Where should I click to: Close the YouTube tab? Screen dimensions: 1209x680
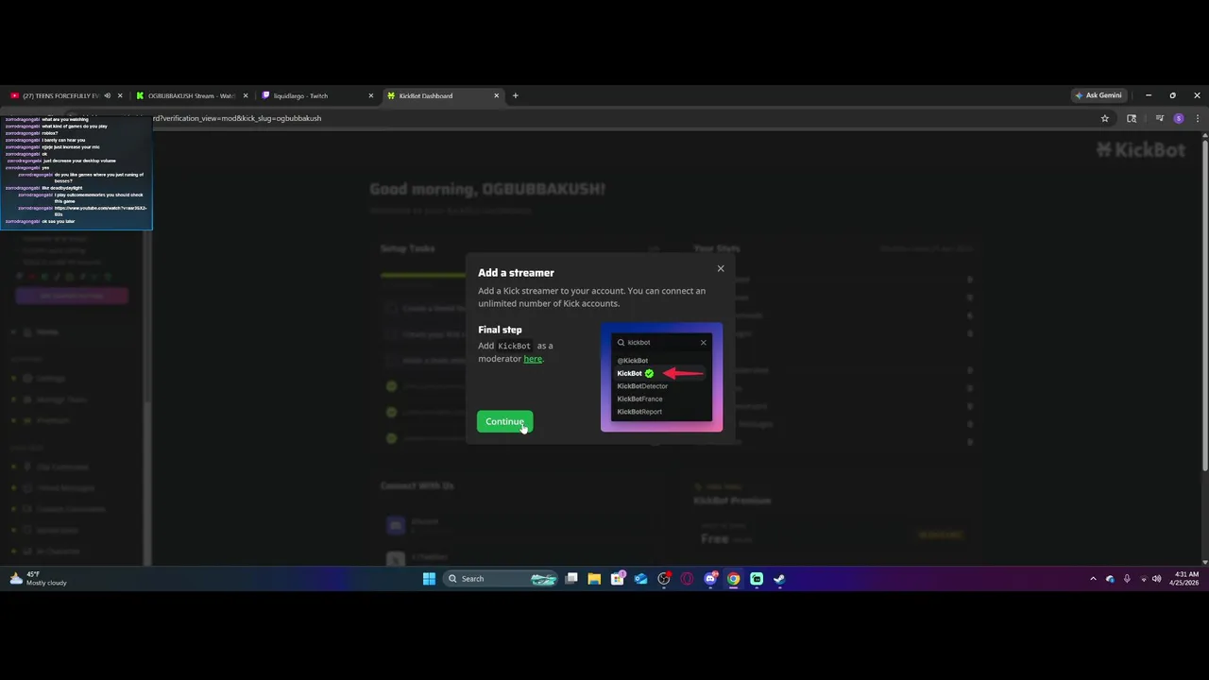120,95
